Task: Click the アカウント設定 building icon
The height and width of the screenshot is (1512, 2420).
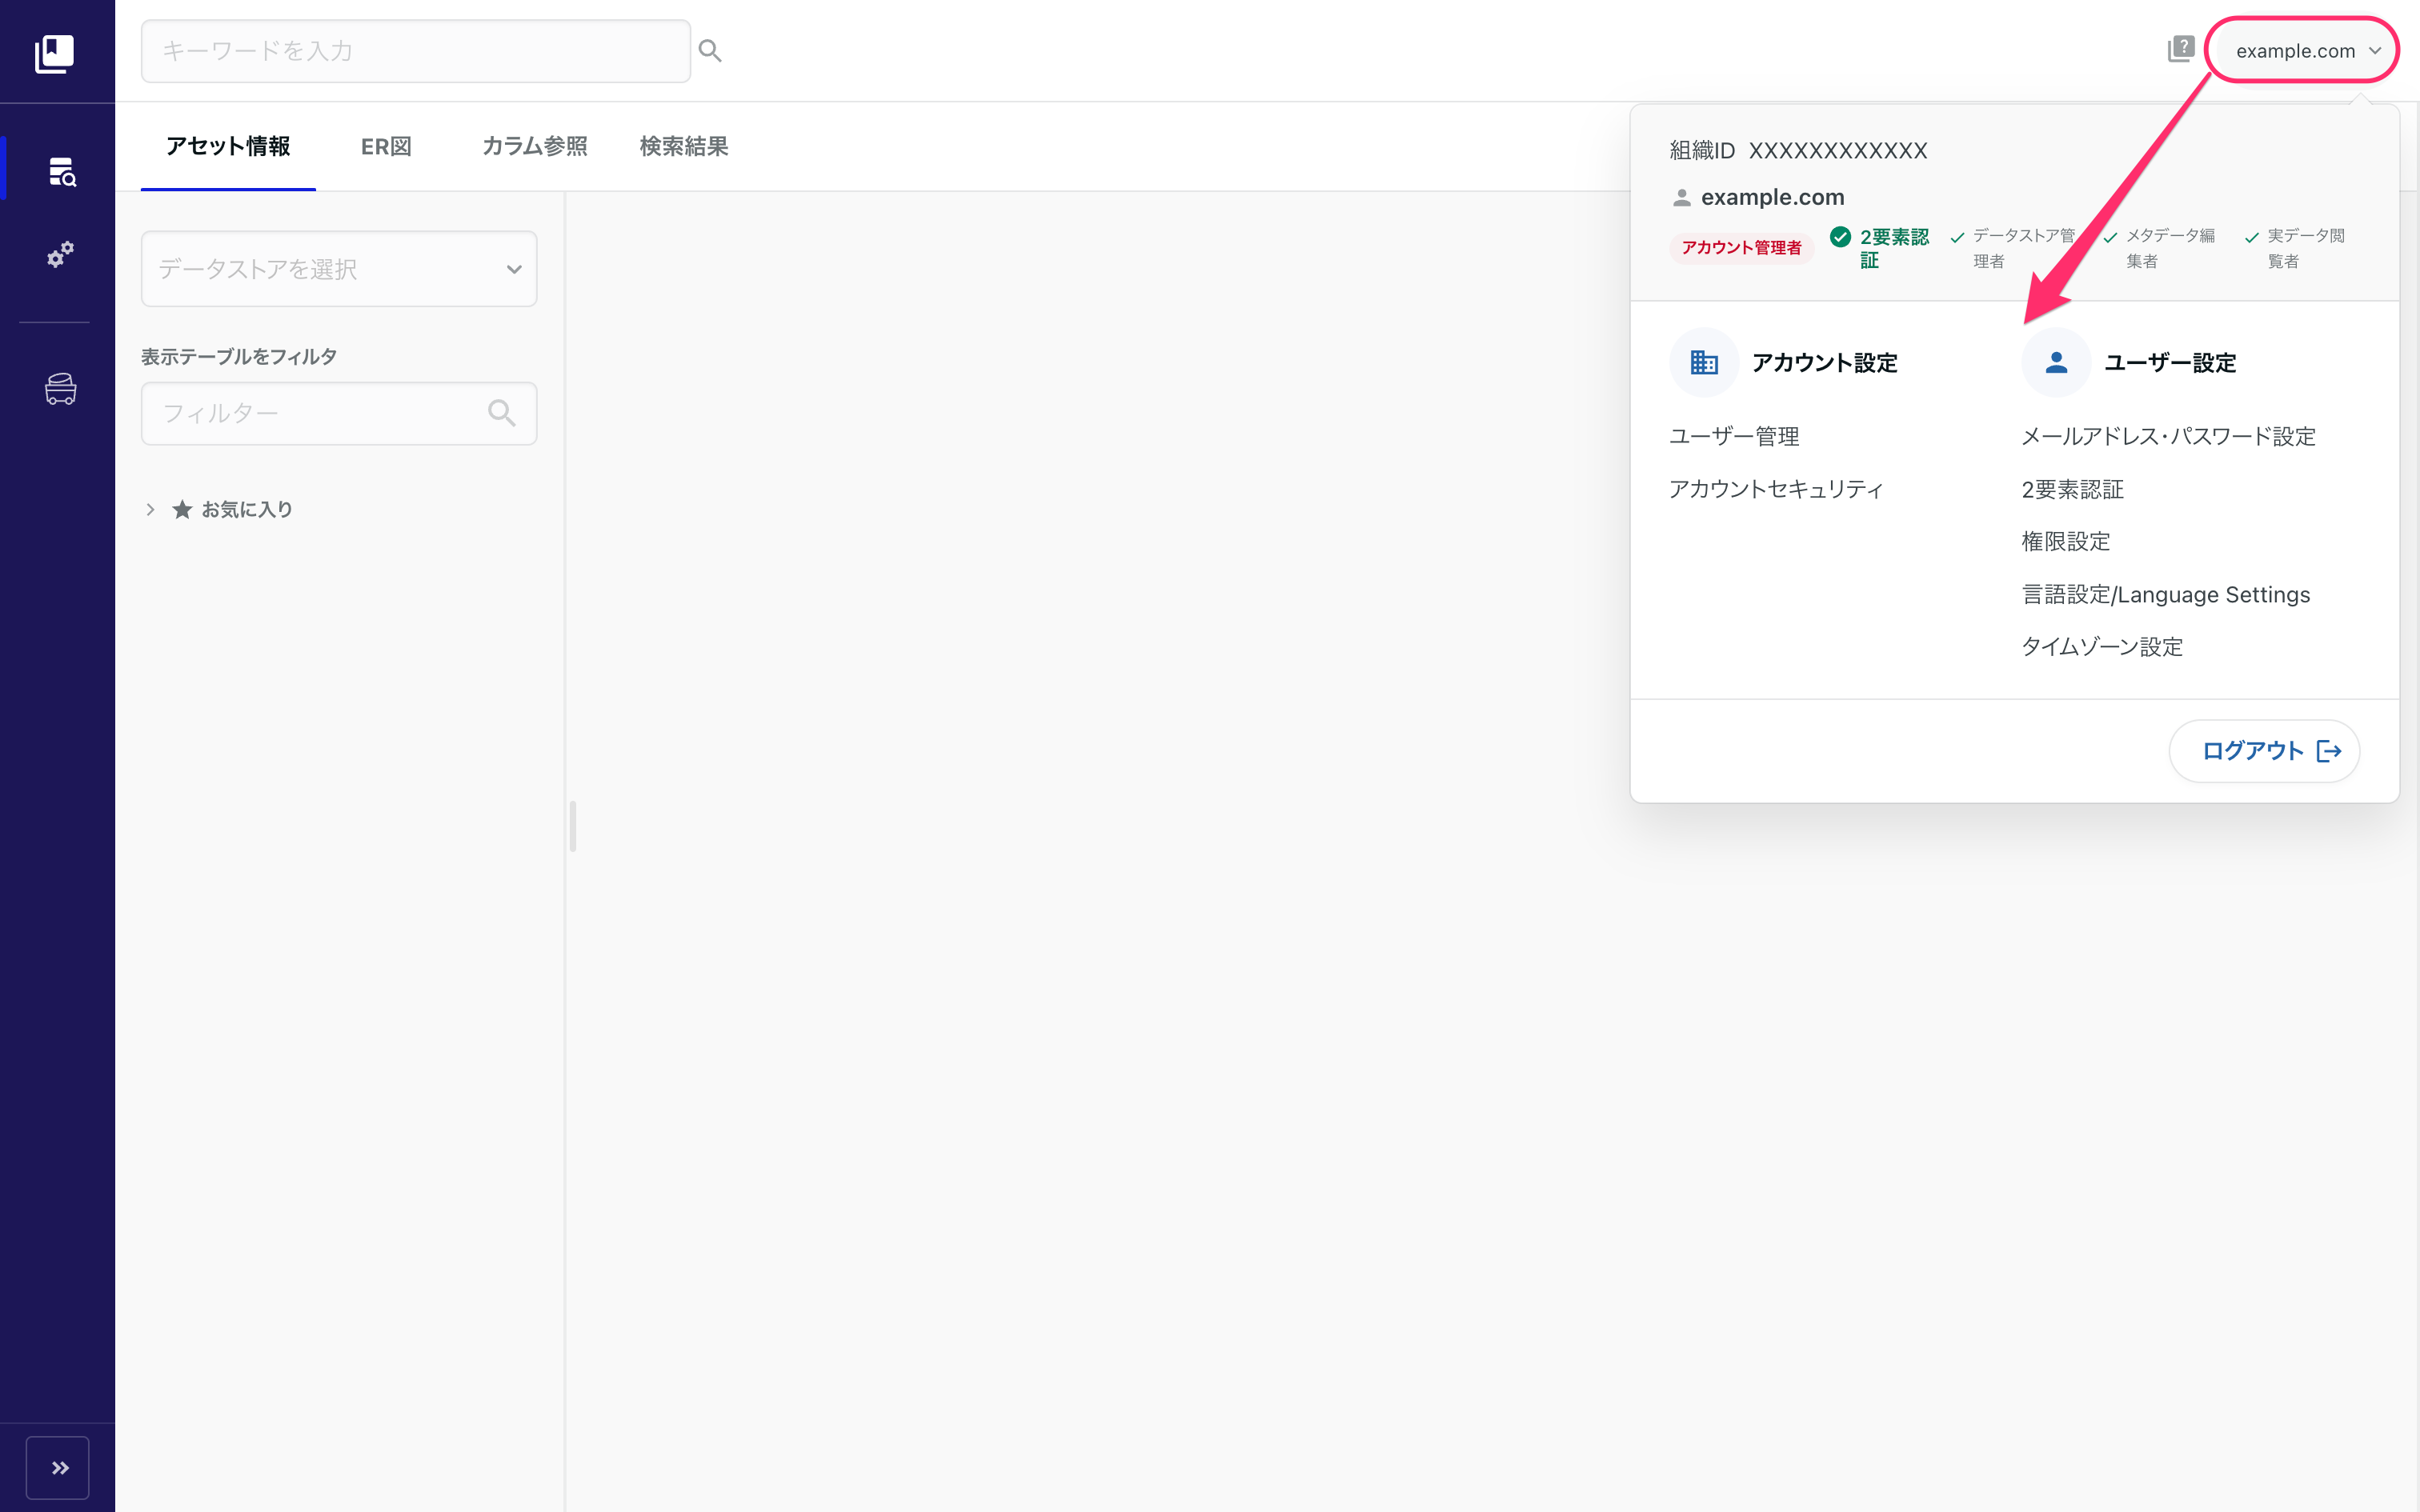Action: point(1704,362)
